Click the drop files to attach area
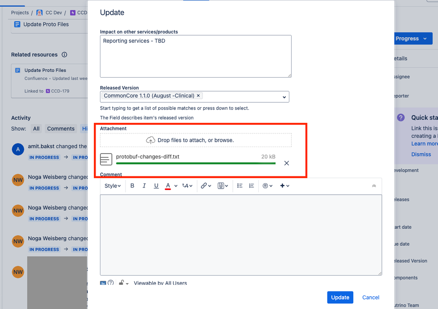This screenshot has height=309, width=438. [x=196, y=140]
